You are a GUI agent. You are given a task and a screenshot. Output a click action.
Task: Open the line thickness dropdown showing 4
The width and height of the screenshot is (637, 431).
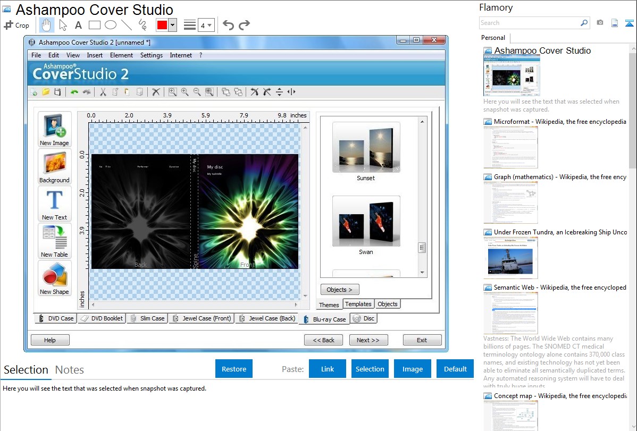coord(206,26)
